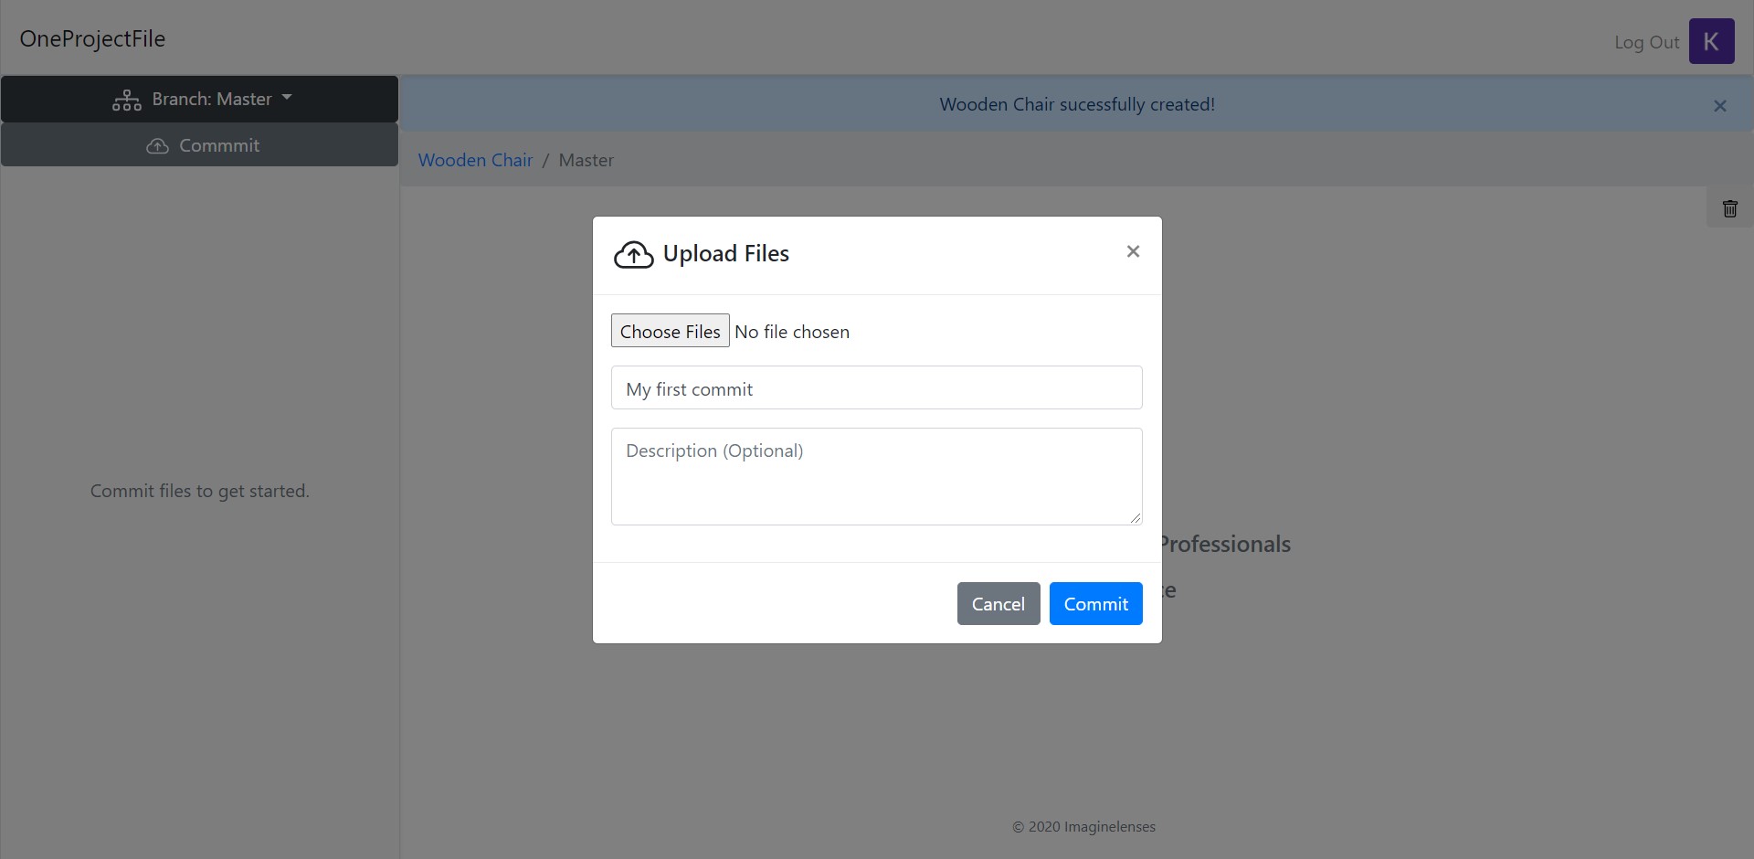The height and width of the screenshot is (859, 1754).
Task: Open the K user avatar
Action: 1711,41
